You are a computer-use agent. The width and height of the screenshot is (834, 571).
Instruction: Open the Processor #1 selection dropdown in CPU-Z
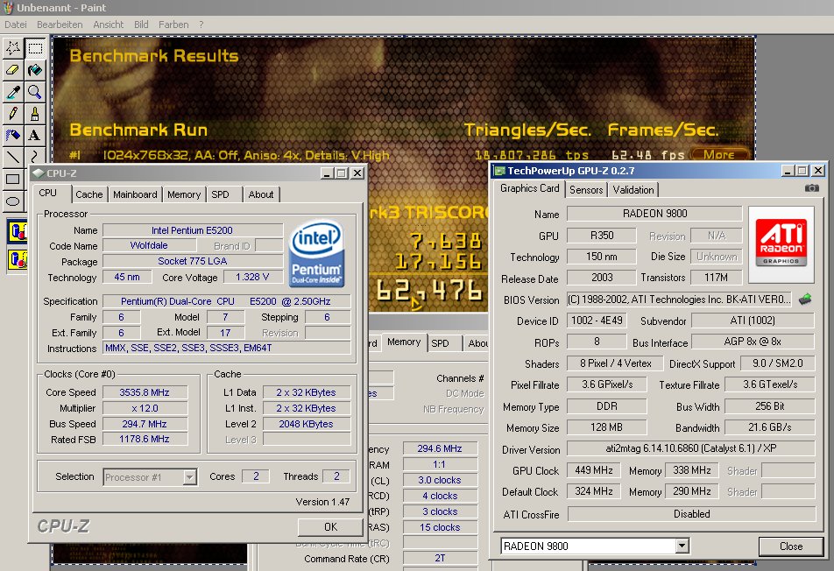(189, 477)
